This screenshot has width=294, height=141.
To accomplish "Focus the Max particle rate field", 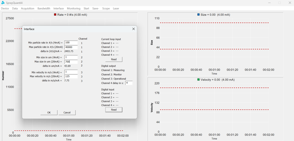I will [71, 47].
